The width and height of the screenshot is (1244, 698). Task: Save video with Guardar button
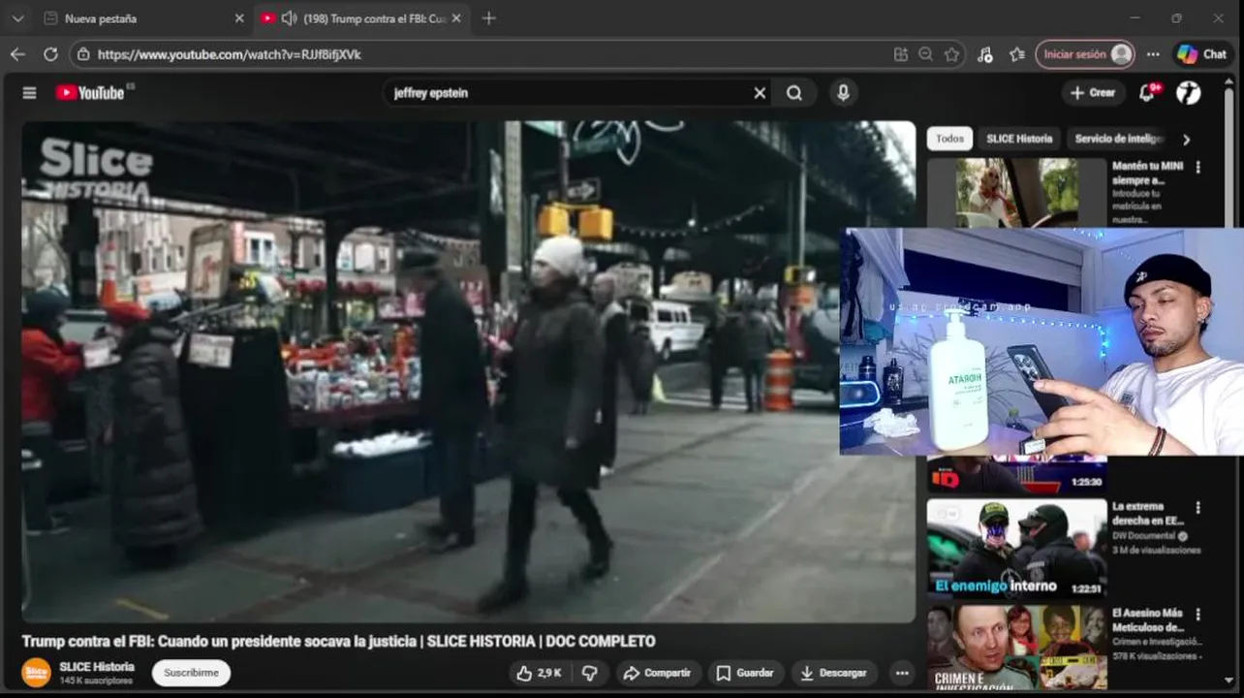point(744,673)
